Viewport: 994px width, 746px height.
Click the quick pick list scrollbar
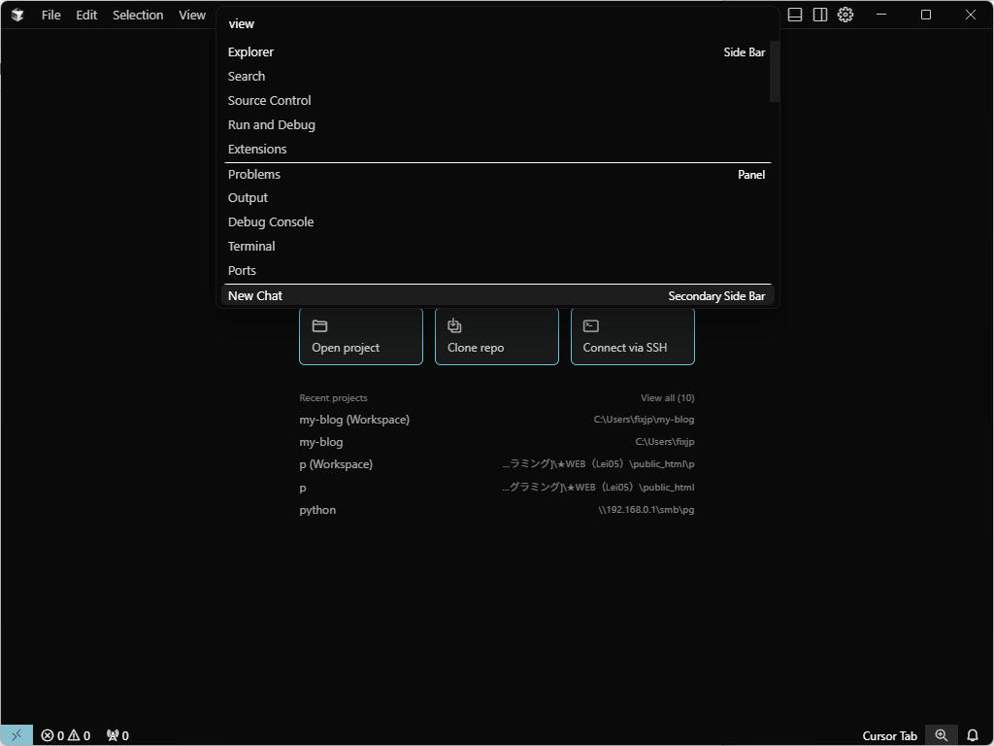pyautogui.click(x=774, y=71)
